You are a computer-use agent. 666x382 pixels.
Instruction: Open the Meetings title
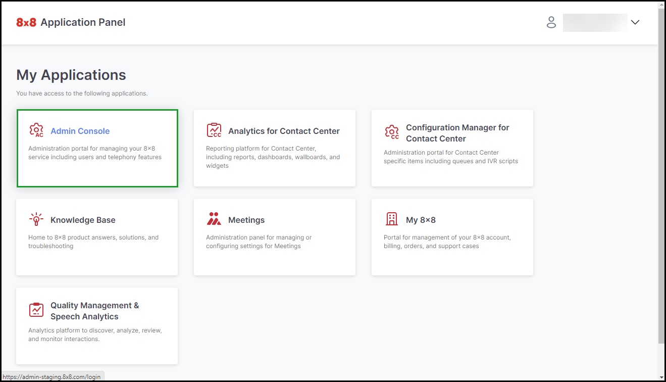[x=246, y=220]
